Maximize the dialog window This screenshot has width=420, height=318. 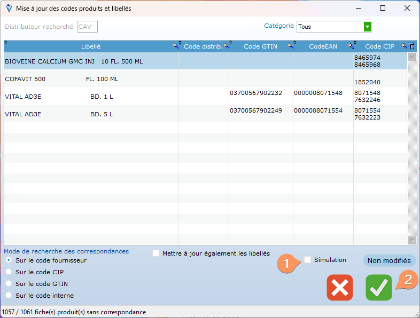click(x=383, y=9)
